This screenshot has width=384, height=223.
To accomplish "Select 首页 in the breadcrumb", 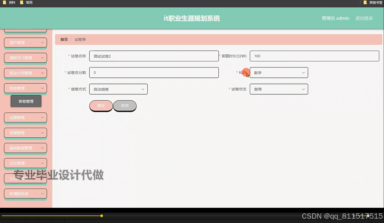I will point(64,40).
